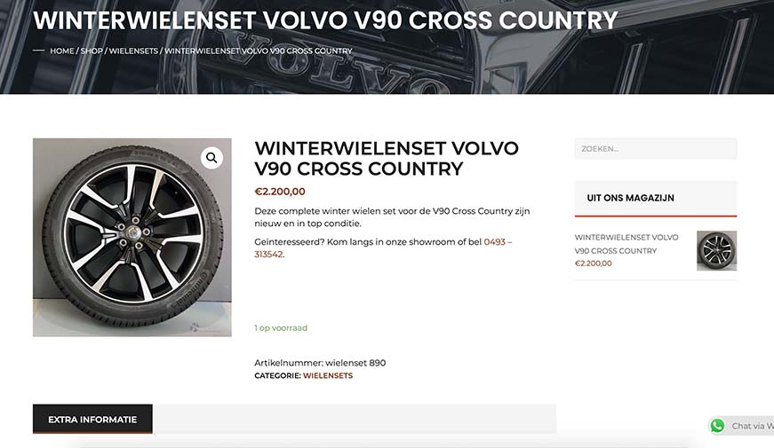Click the '1 op voorraad' stock label
This screenshot has width=774, height=448.
pos(281,328)
